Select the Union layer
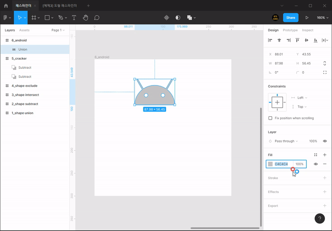Image resolution: width=332 pixels, height=231 pixels. tap(35, 49)
